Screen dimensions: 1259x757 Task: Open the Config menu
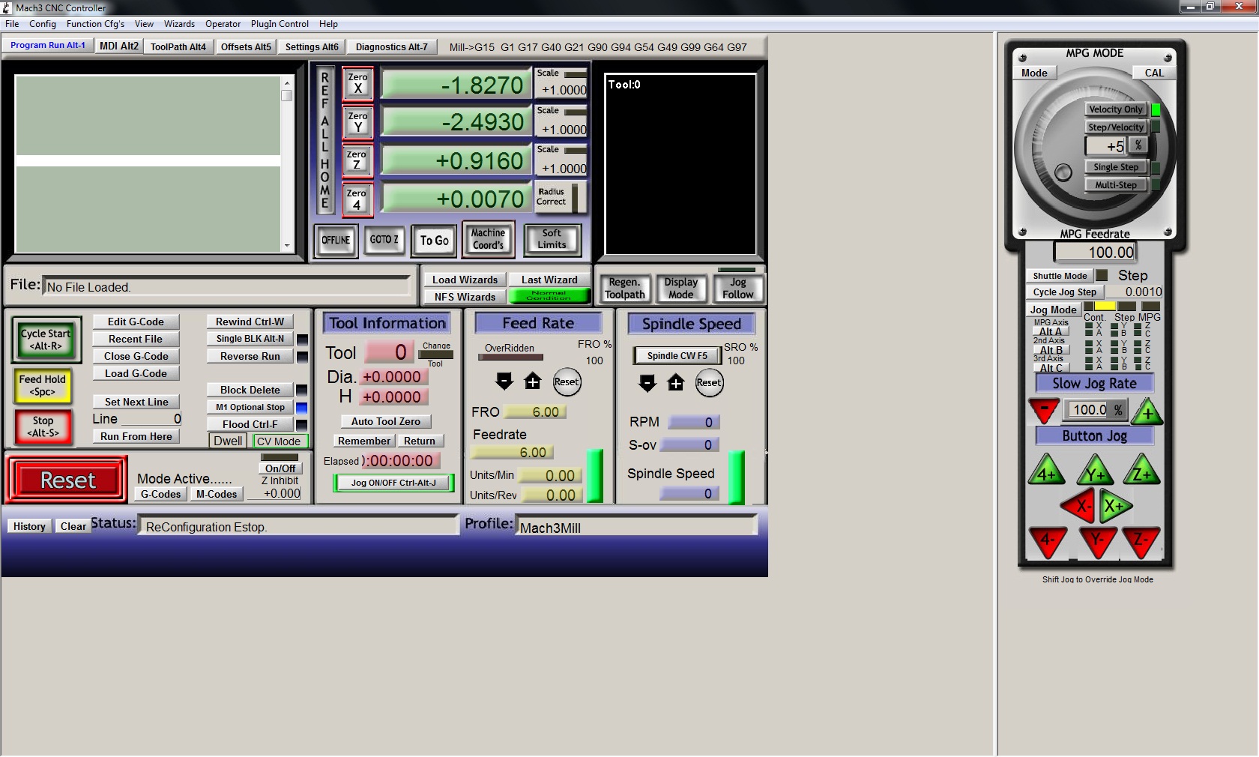[x=43, y=24]
